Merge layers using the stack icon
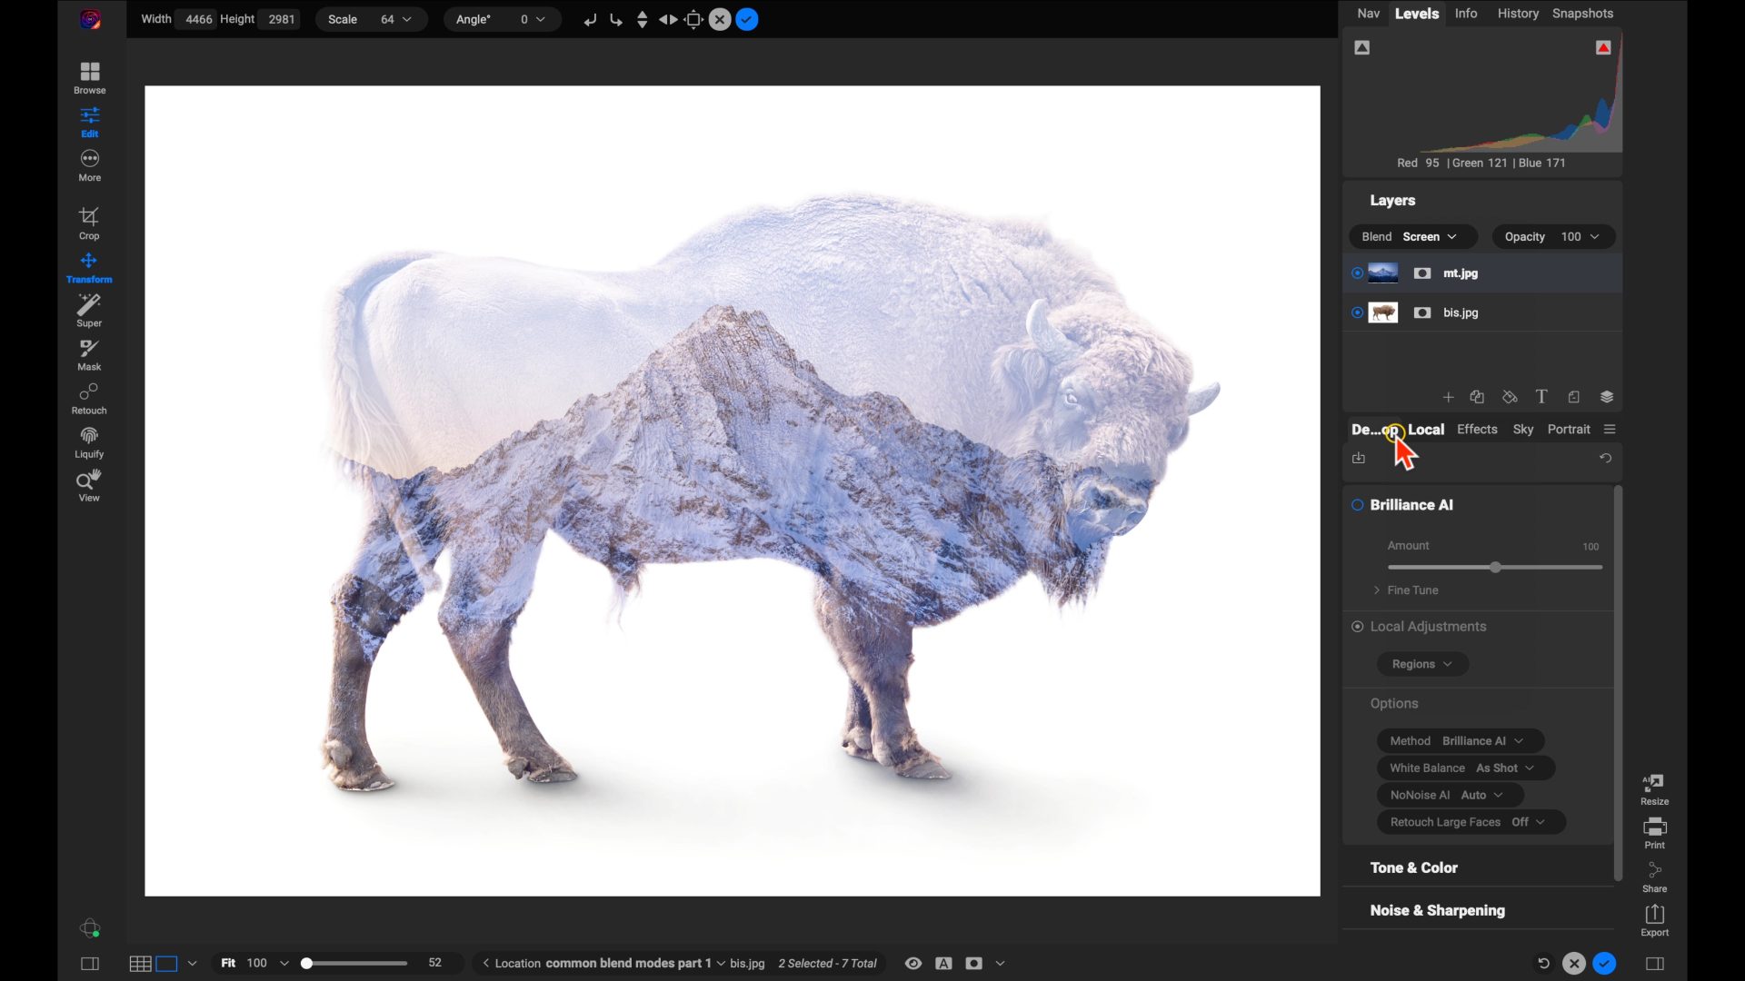Viewport: 1745px width, 981px height. coord(1606,397)
